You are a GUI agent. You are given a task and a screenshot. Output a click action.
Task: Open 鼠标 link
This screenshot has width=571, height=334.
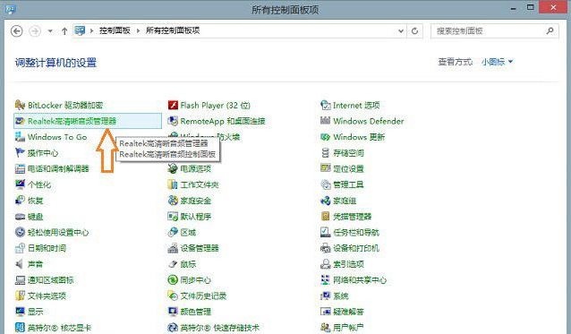tap(188, 264)
